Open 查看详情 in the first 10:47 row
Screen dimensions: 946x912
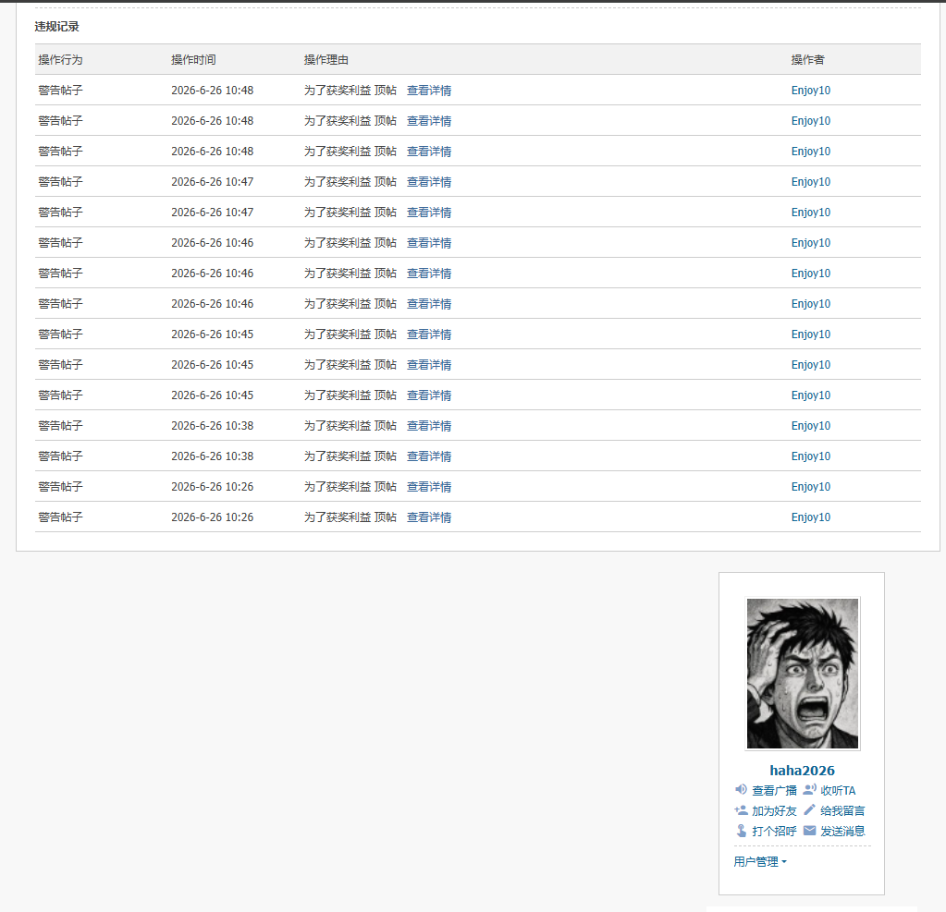(x=429, y=182)
